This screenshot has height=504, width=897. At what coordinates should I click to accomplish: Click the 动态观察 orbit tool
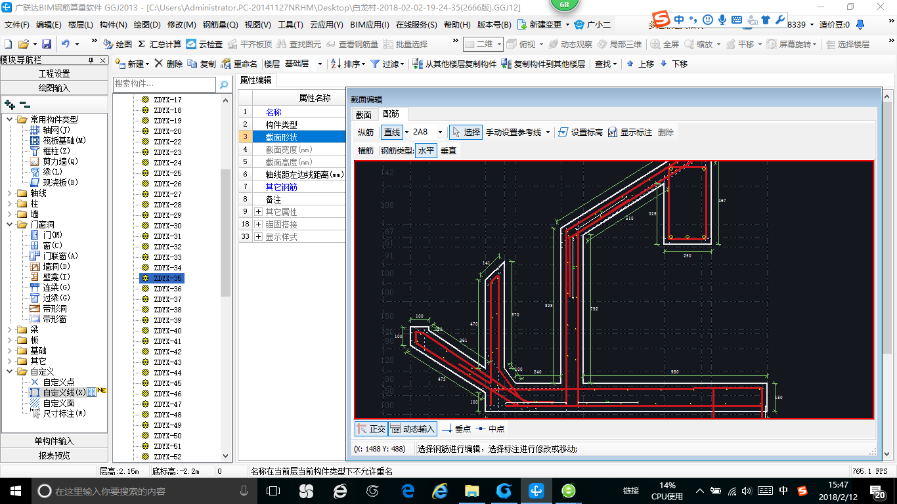click(570, 44)
